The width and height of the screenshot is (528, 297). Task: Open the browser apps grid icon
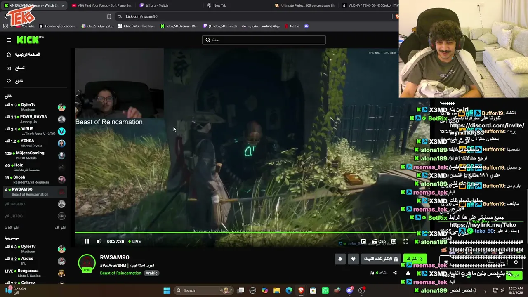coord(5,26)
